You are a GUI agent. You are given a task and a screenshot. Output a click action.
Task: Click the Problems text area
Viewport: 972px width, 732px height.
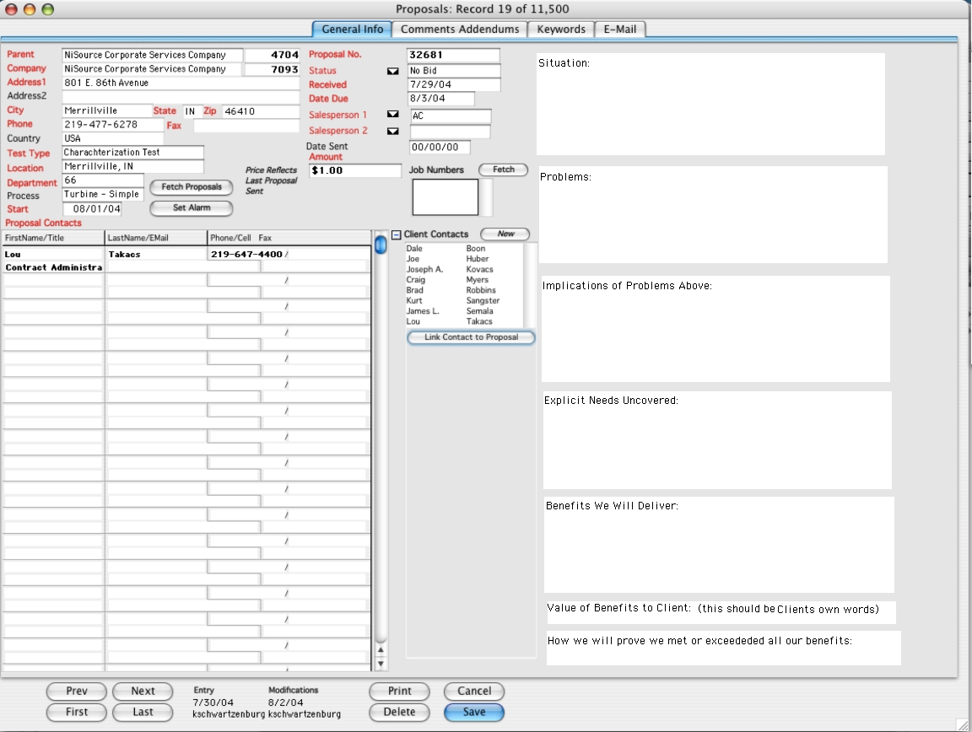pyautogui.click(x=714, y=214)
